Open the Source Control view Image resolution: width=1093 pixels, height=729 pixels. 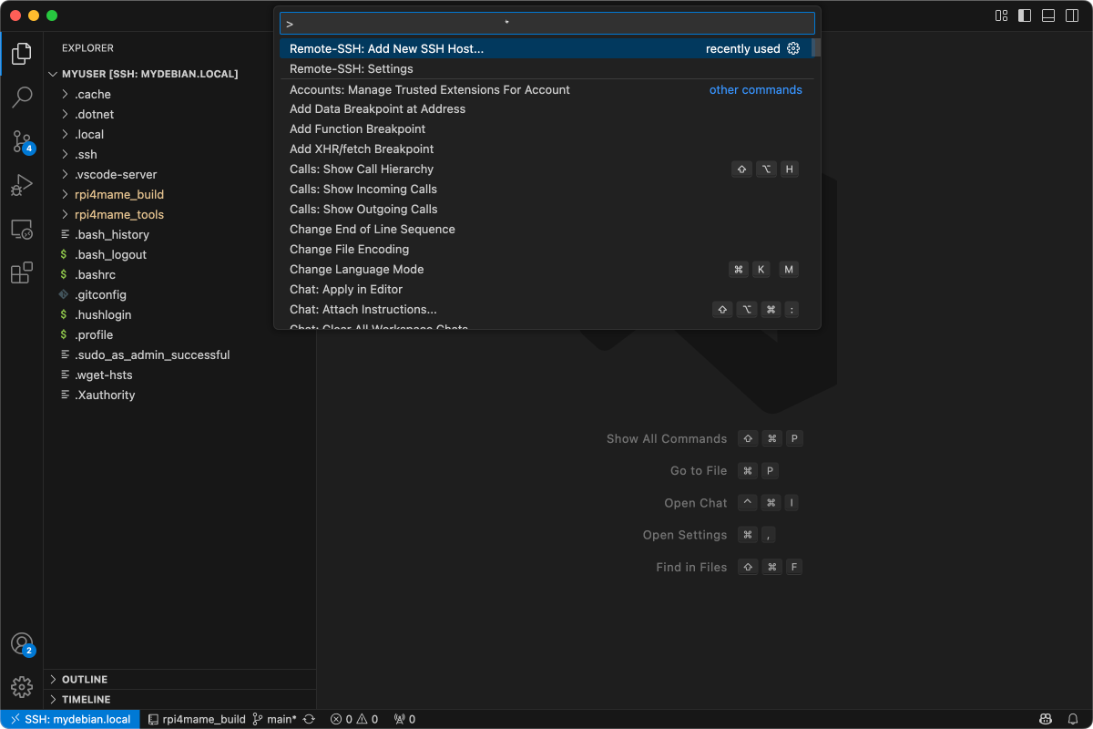[x=22, y=141]
